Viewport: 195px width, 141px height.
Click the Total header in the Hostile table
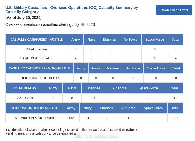[x=176, y=40]
